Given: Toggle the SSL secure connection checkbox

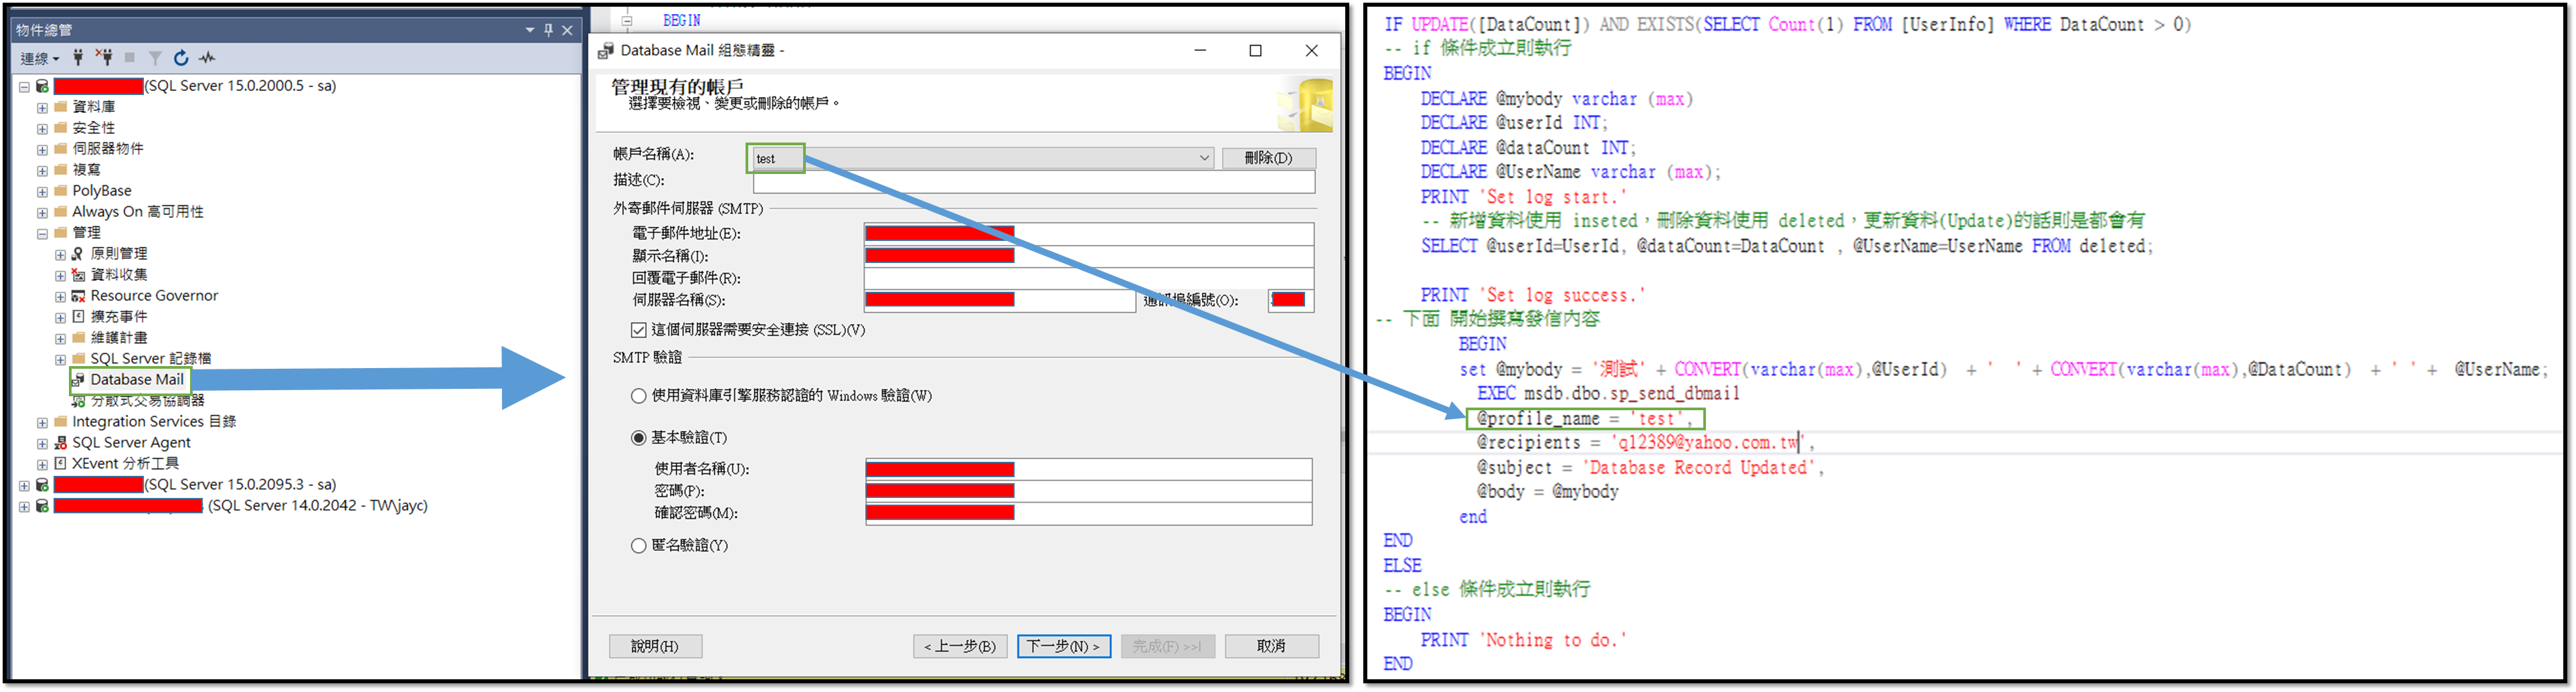Looking at the screenshot, I should tap(638, 330).
